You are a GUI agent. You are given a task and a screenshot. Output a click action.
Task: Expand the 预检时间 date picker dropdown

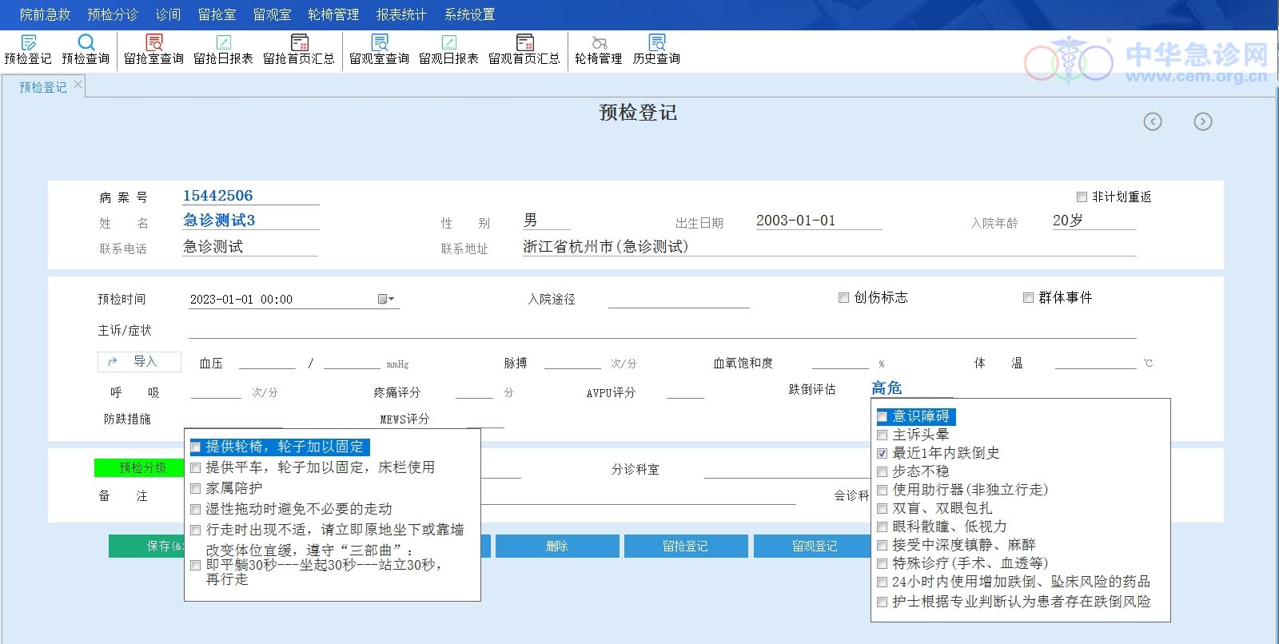coord(386,299)
